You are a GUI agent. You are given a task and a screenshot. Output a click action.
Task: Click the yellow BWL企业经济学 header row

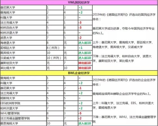[x=79, y=73]
